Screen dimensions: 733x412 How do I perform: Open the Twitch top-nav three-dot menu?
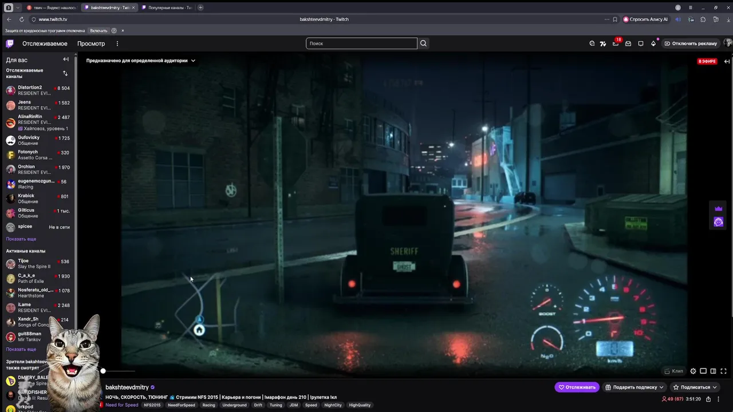tap(117, 43)
